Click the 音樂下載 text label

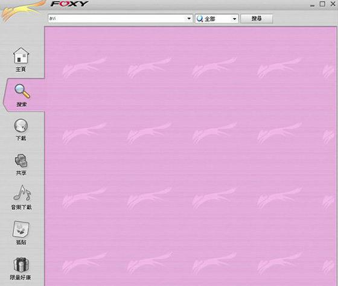21,207
